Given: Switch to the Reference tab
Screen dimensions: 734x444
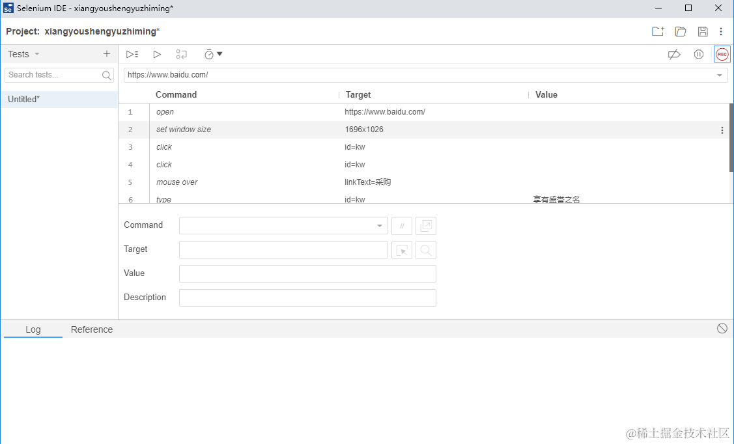Looking at the screenshot, I should coord(92,329).
